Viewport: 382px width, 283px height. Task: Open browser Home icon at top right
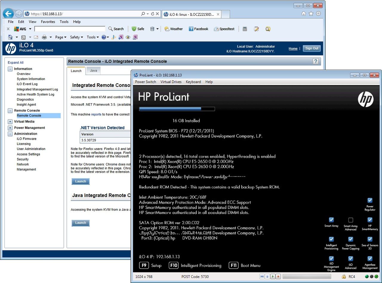[x=304, y=14]
